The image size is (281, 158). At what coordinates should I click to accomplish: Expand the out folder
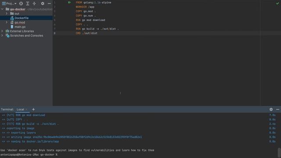point(7,14)
